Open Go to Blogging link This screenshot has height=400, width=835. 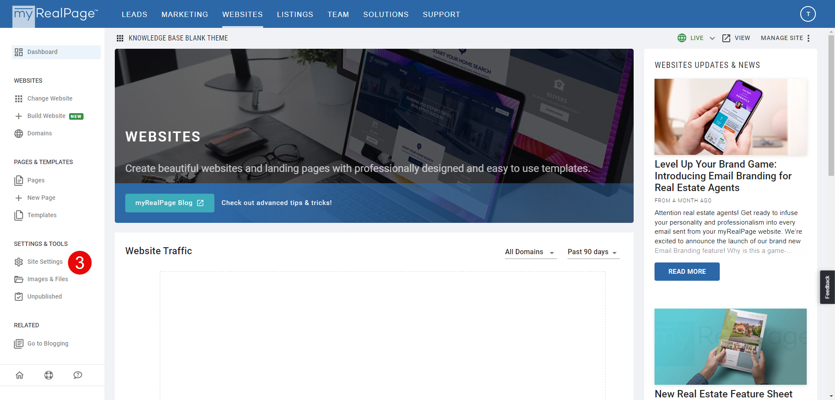pyautogui.click(x=48, y=344)
